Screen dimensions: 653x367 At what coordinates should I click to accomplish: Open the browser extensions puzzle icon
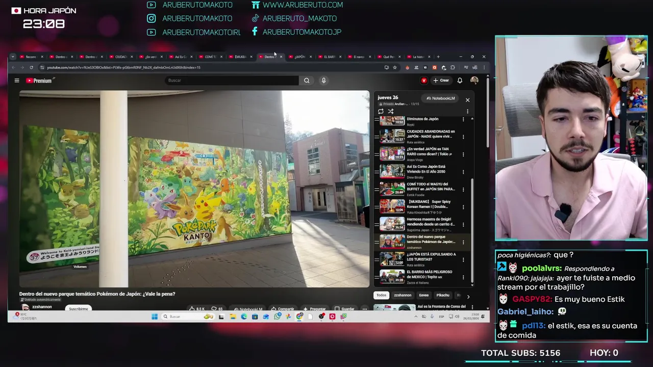point(453,67)
